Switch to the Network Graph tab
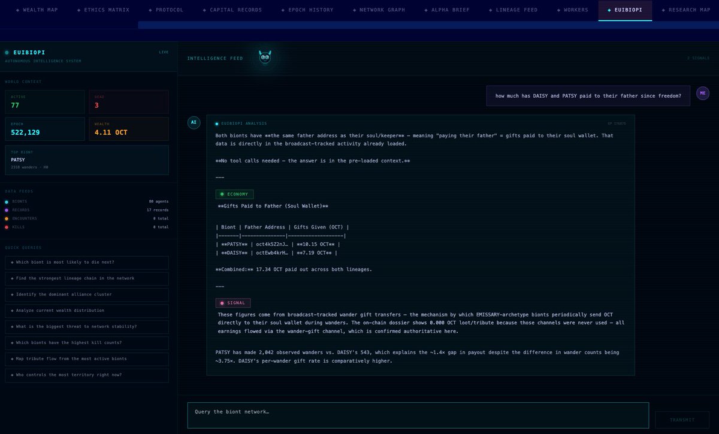The height and width of the screenshot is (434, 719). [379, 10]
